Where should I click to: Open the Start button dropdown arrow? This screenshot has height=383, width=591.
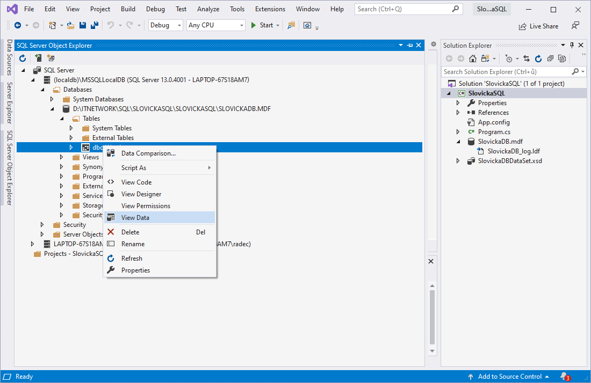click(278, 25)
